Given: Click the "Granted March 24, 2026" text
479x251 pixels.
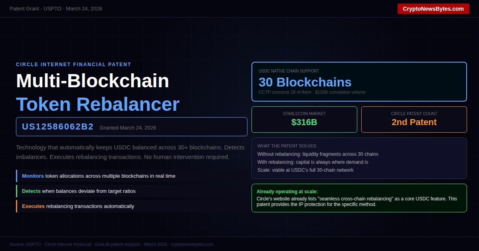Looking at the screenshot, I should point(128,128).
